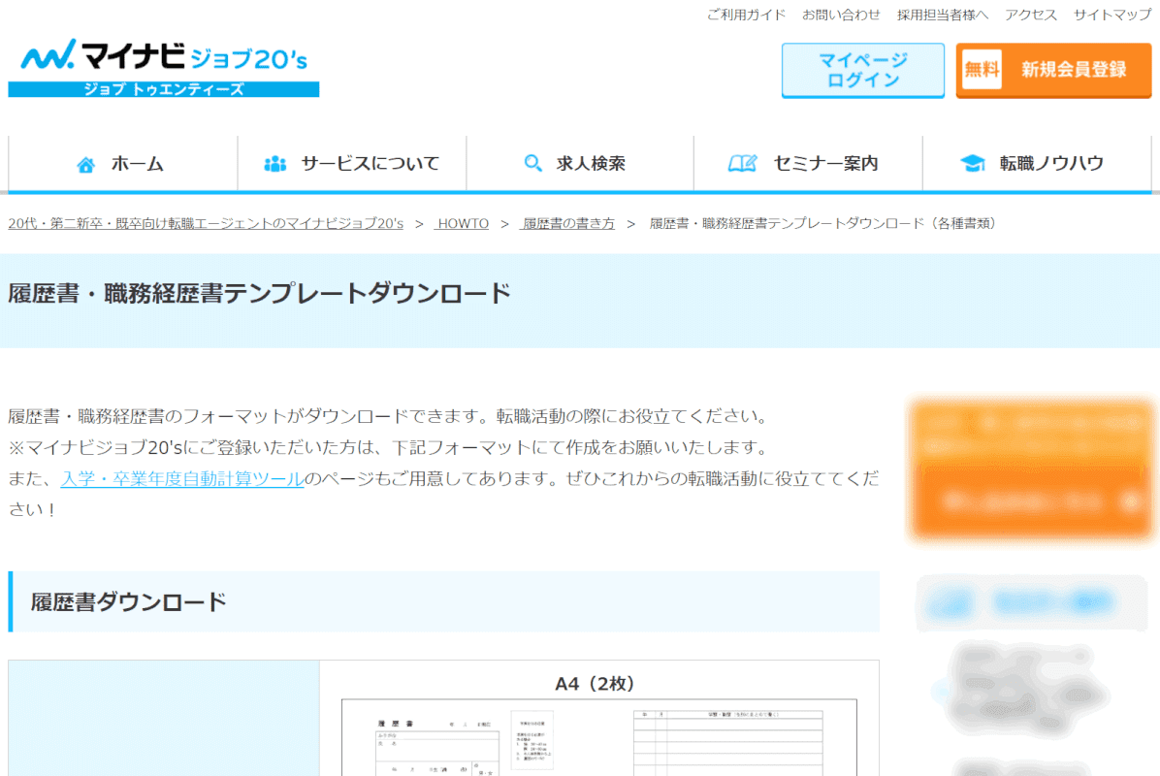Viewport: 1160px width, 776px height.
Task: Click the マイページログイン button
Action: (x=862, y=70)
